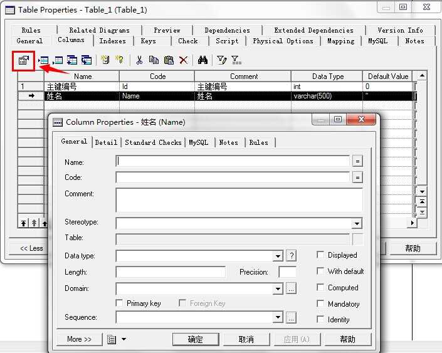Viewport: 442px width, 353px height.
Task: Click the question mark beside Data type
Action: coord(292,256)
